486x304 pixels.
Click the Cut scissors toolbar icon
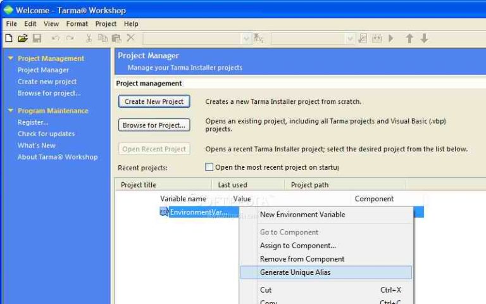(x=89, y=39)
